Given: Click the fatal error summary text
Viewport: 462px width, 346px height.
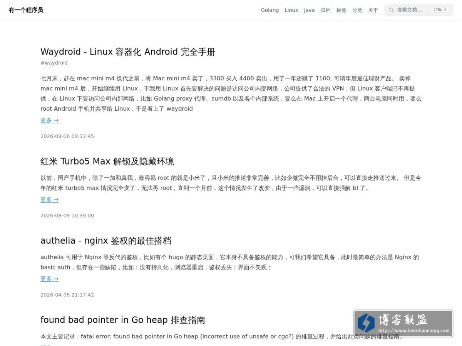Looking at the screenshot, I should pos(223,336).
